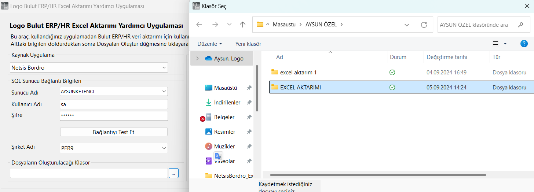Expand the Şirket Adı combo box

164,148
